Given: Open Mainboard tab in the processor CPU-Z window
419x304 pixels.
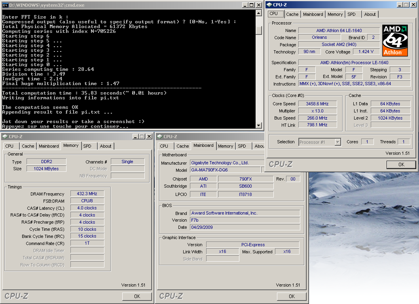Looking at the screenshot, I should [313, 14].
